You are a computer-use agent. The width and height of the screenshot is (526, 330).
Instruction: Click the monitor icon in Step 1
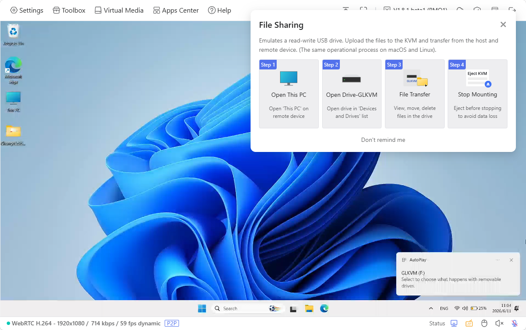click(289, 78)
